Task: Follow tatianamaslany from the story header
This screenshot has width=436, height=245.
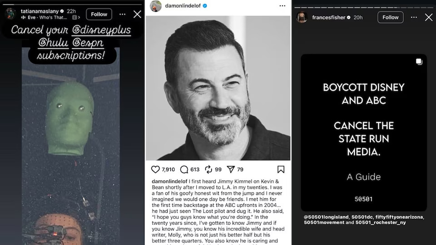Action: coord(99,14)
